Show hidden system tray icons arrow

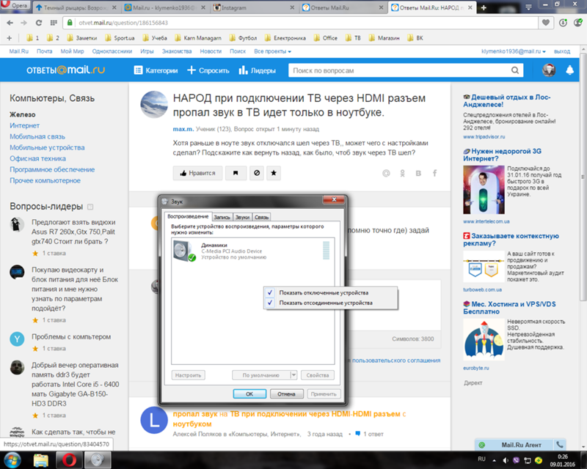494,460
